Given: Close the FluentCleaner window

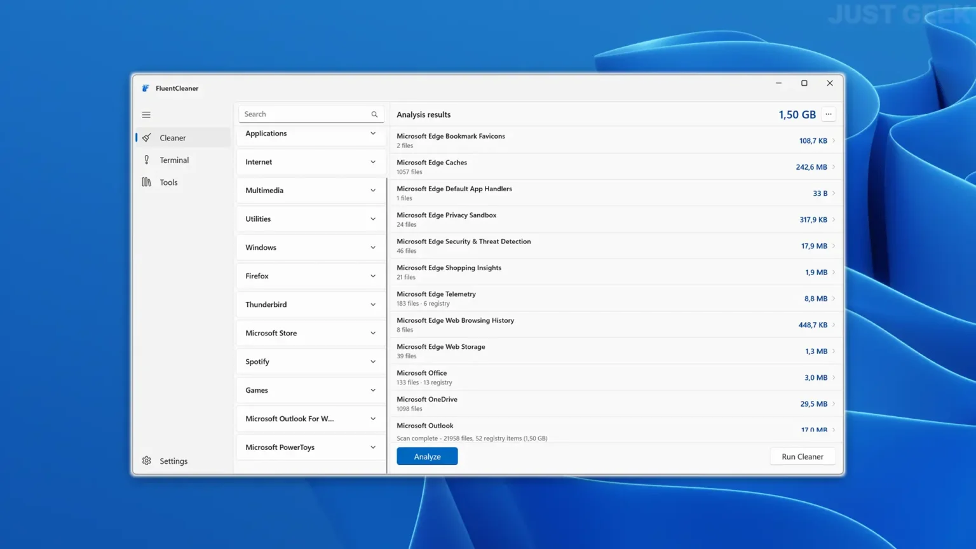Looking at the screenshot, I should point(830,83).
